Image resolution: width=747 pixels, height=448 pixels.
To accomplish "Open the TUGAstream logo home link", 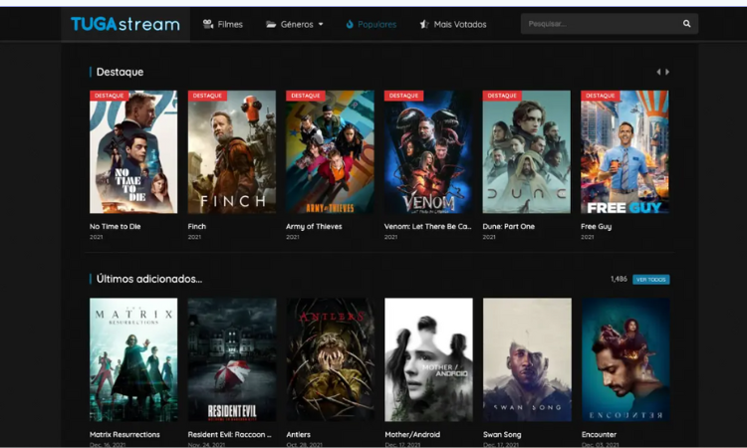I will (x=125, y=24).
